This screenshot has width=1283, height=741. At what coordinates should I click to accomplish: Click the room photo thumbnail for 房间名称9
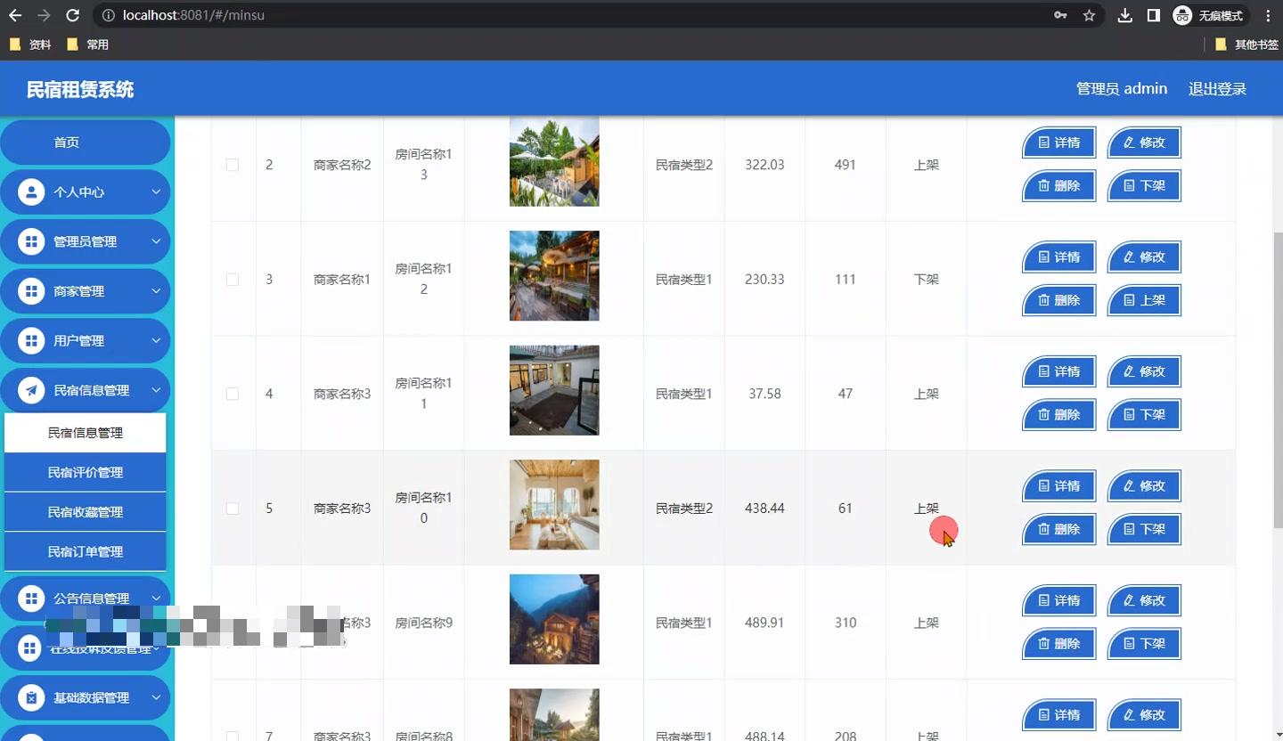[x=553, y=619]
